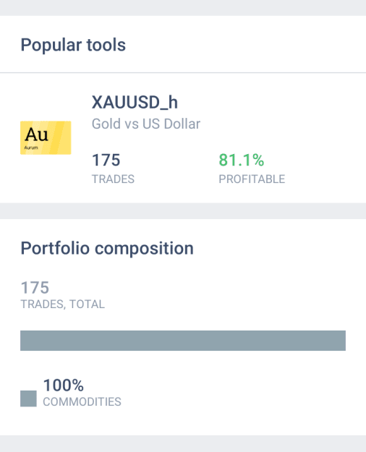Click the right end of the composition bar
The width and height of the screenshot is (366, 452).
[x=343, y=341]
